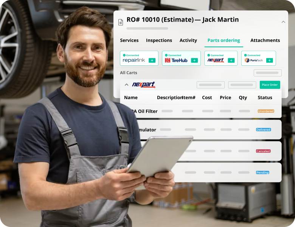
Task: Click the plus icon on the TireHub card
Action: point(194,60)
